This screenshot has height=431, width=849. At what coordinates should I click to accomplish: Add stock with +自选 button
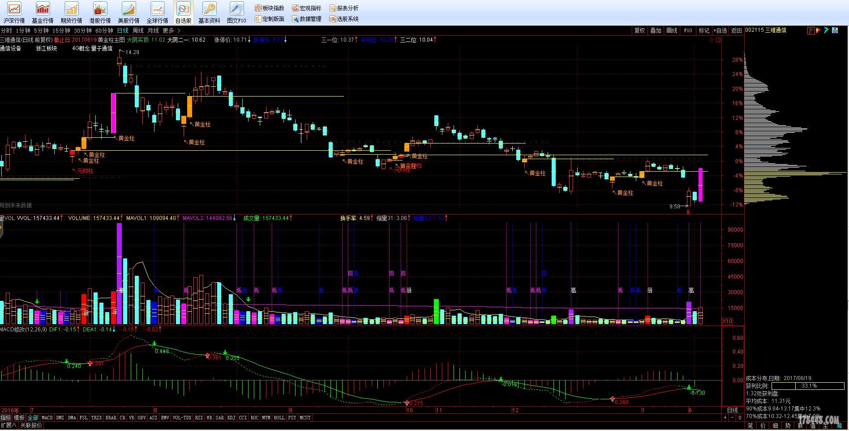pos(720,30)
